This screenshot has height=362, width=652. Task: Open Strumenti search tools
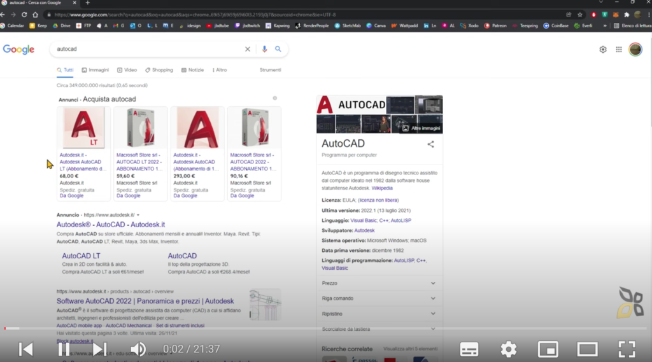(x=270, y=70)
